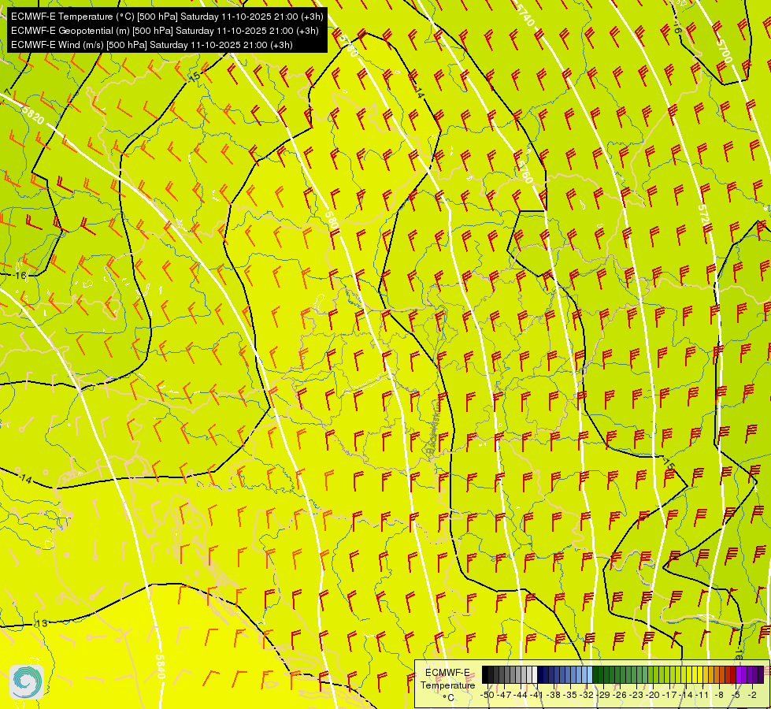Click the -11 tick label in the legend
The width and height of the screenshot is (771, 709).
[701, 695]
